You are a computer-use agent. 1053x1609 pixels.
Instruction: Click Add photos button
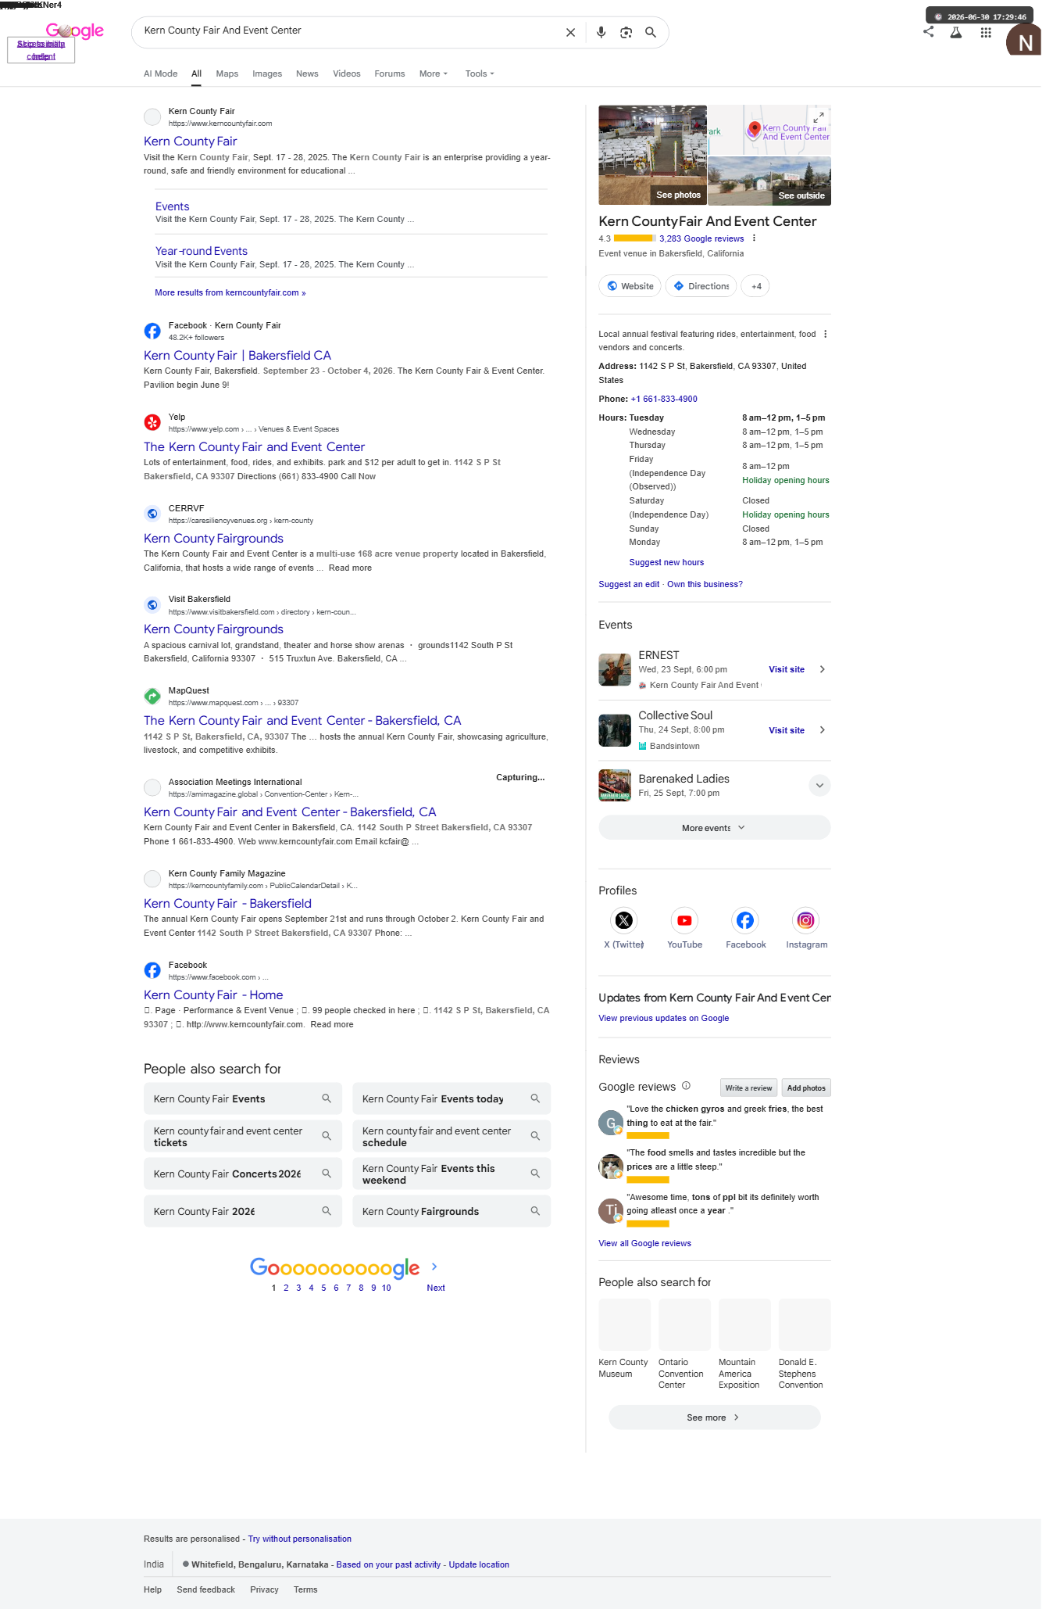tap(806, 1088)
